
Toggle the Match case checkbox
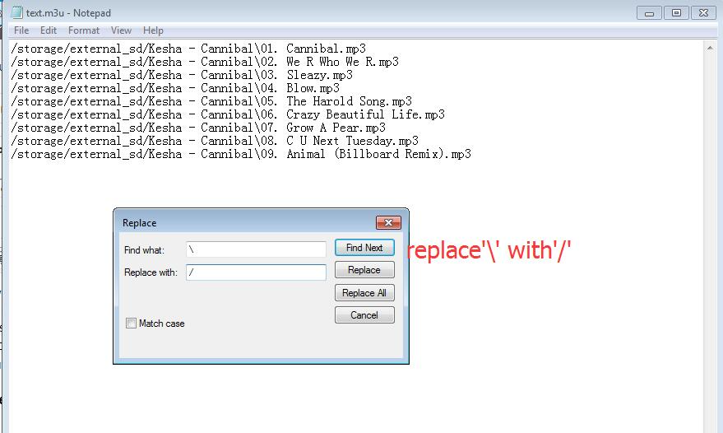[x=132, y=324]
